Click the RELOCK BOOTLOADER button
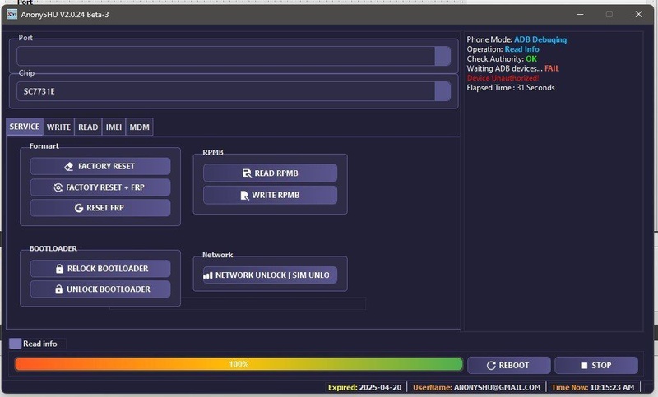The image size is (658, 397). coord(100,269)
